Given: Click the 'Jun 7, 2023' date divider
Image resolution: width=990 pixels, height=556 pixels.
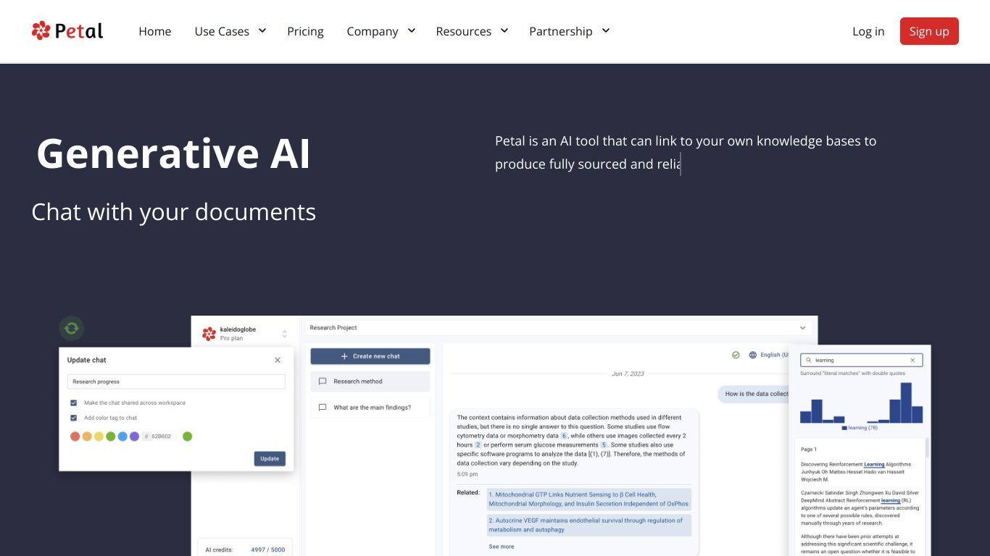Looking at the screenshot, I should 628,374.
